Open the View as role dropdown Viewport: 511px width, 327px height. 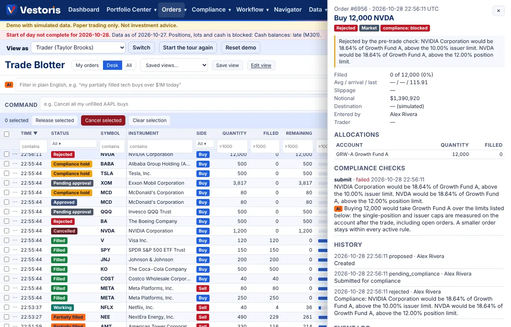click(x=78, y=48)
